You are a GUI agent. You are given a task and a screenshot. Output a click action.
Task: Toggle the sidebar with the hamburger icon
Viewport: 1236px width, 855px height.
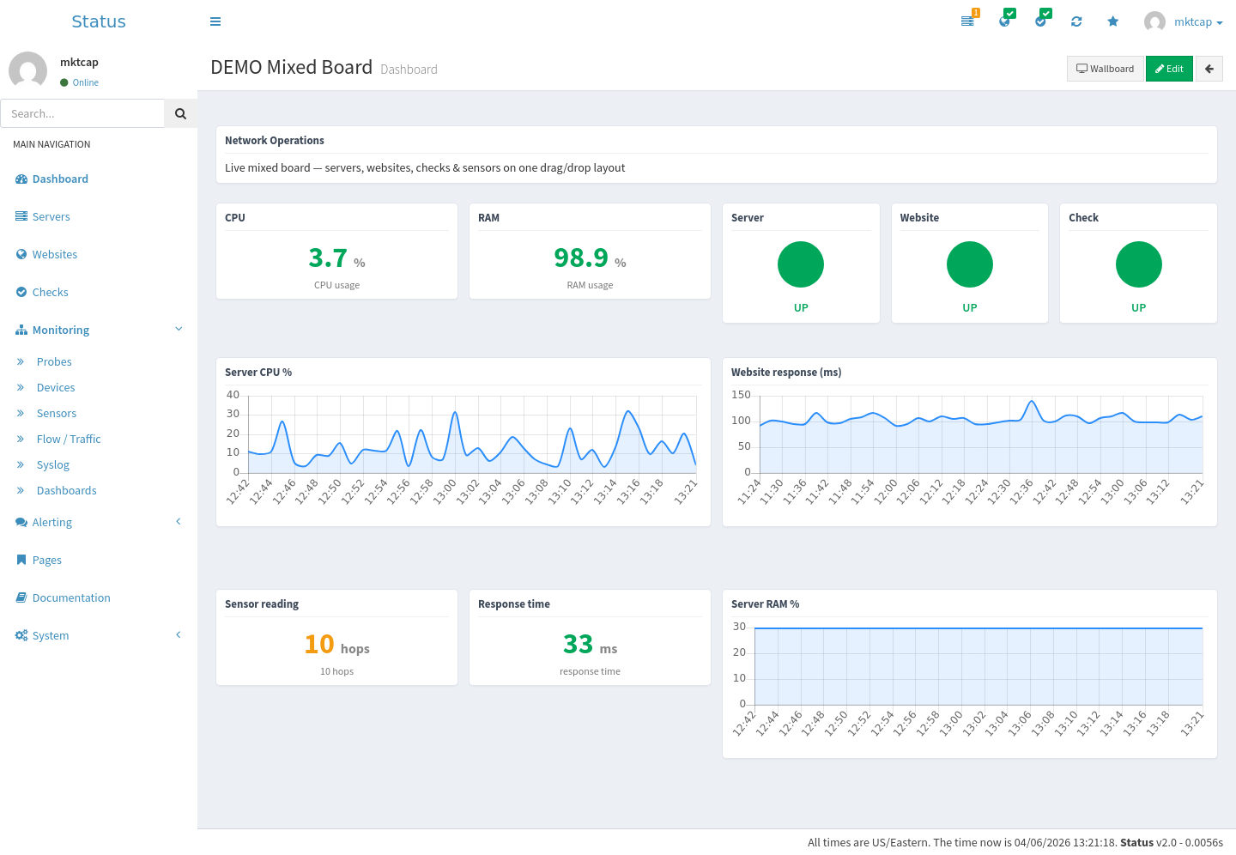tap(215, 21)
